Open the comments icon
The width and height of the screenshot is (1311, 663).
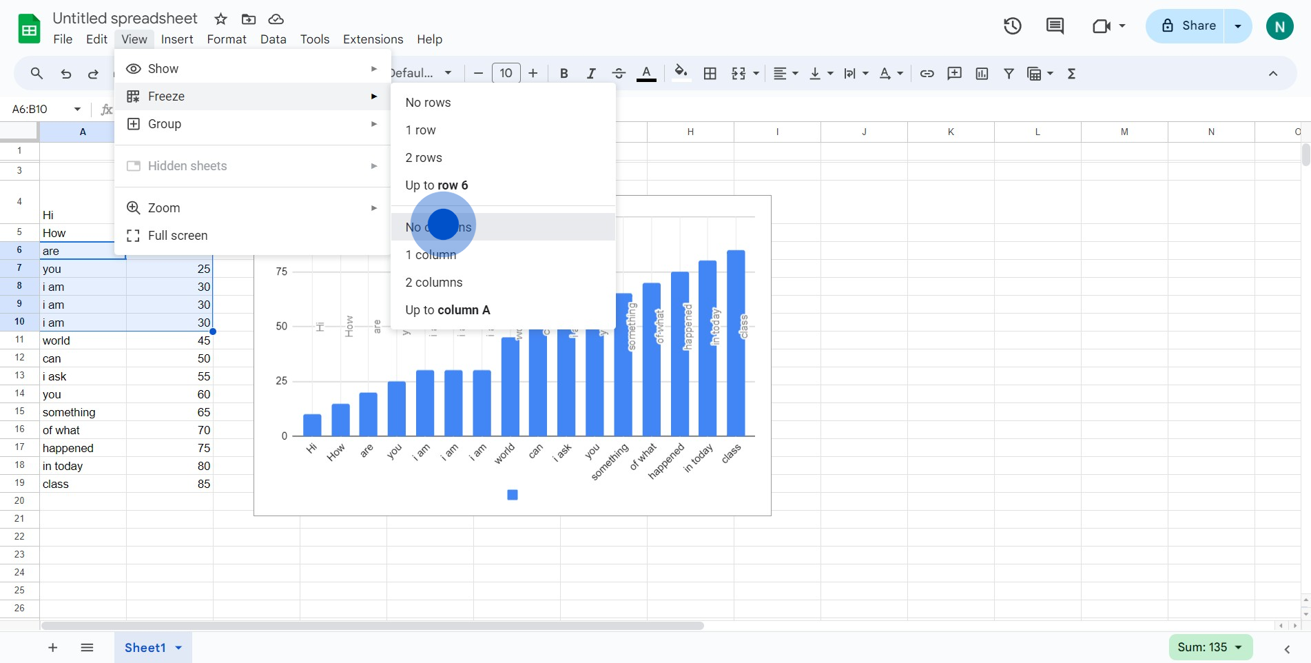(1055, 26)
